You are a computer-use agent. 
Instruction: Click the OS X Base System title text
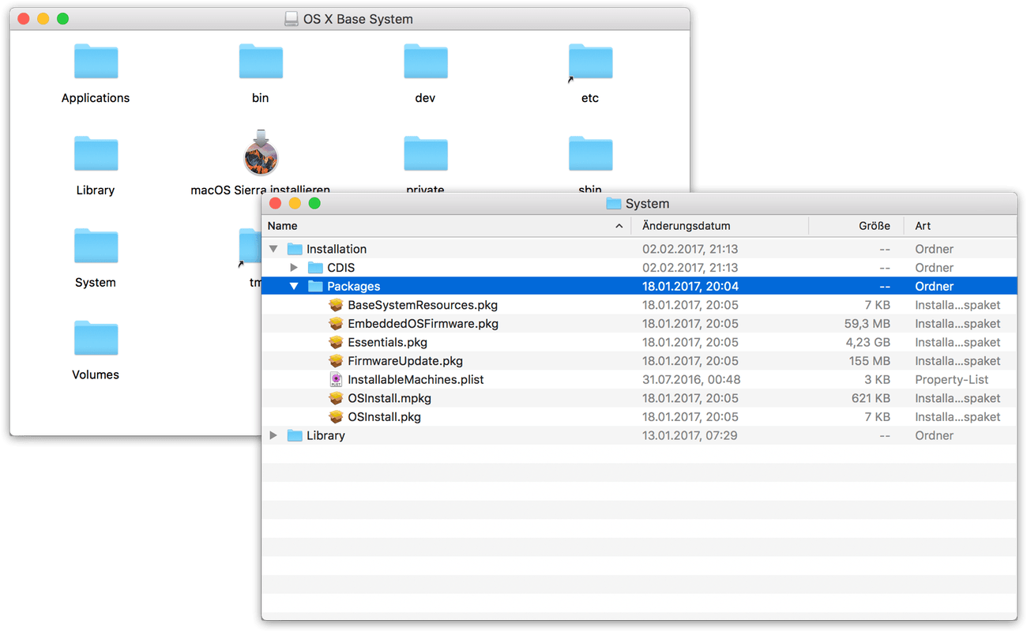coord(358,19)
